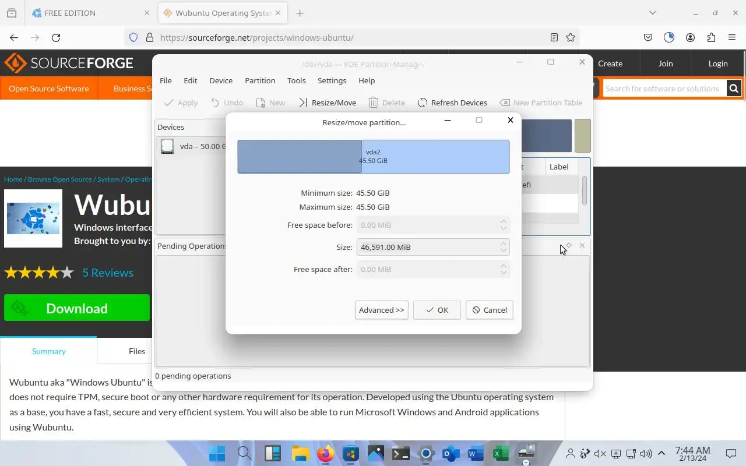Open the browser extensions puzzle icon

tap(711, 37)
